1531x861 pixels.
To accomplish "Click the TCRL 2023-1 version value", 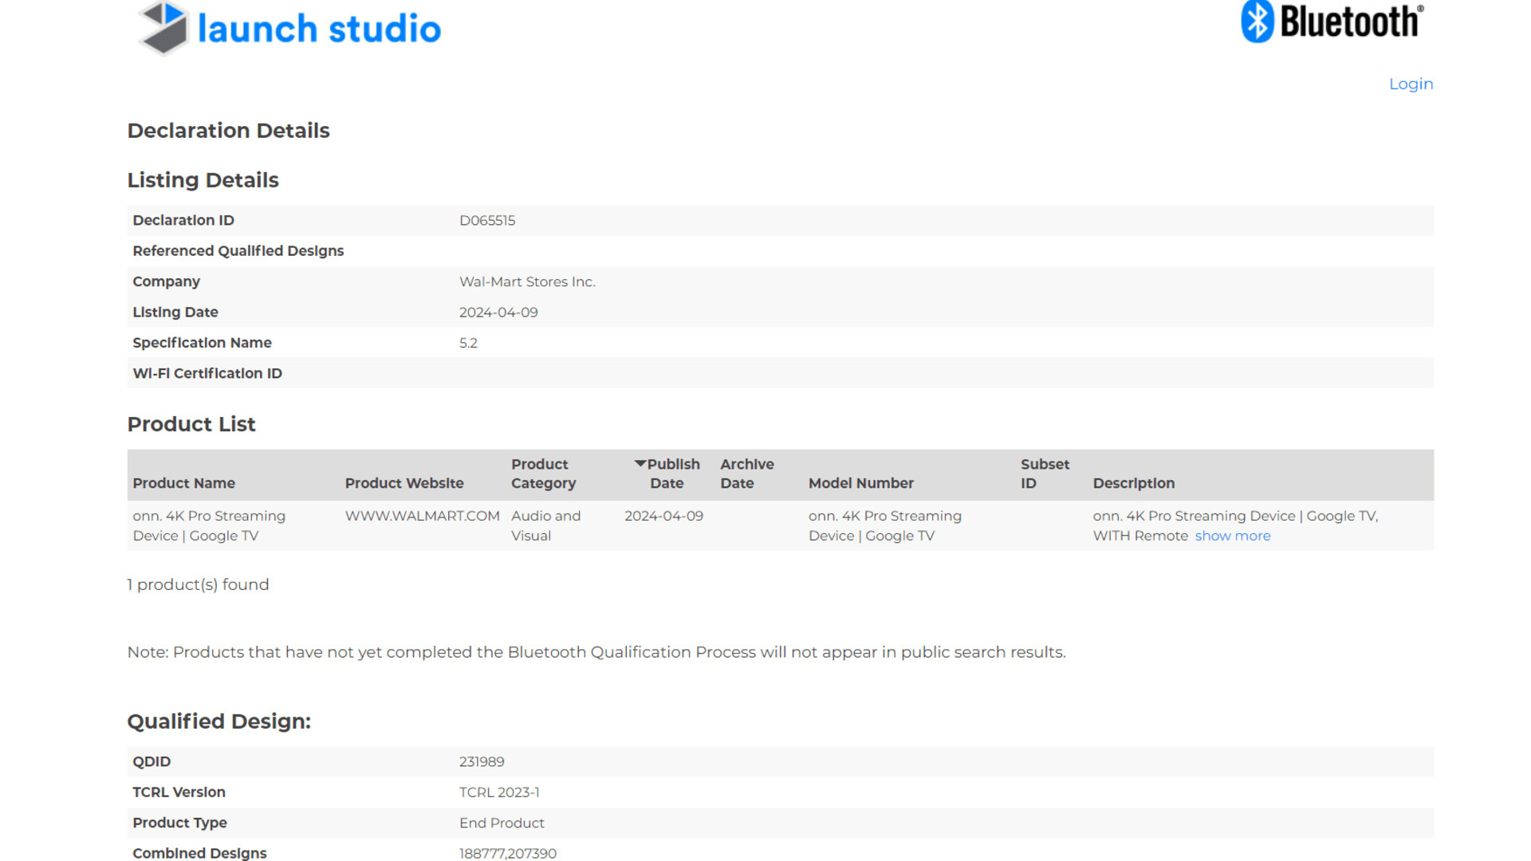I will (x=498, y=792).
